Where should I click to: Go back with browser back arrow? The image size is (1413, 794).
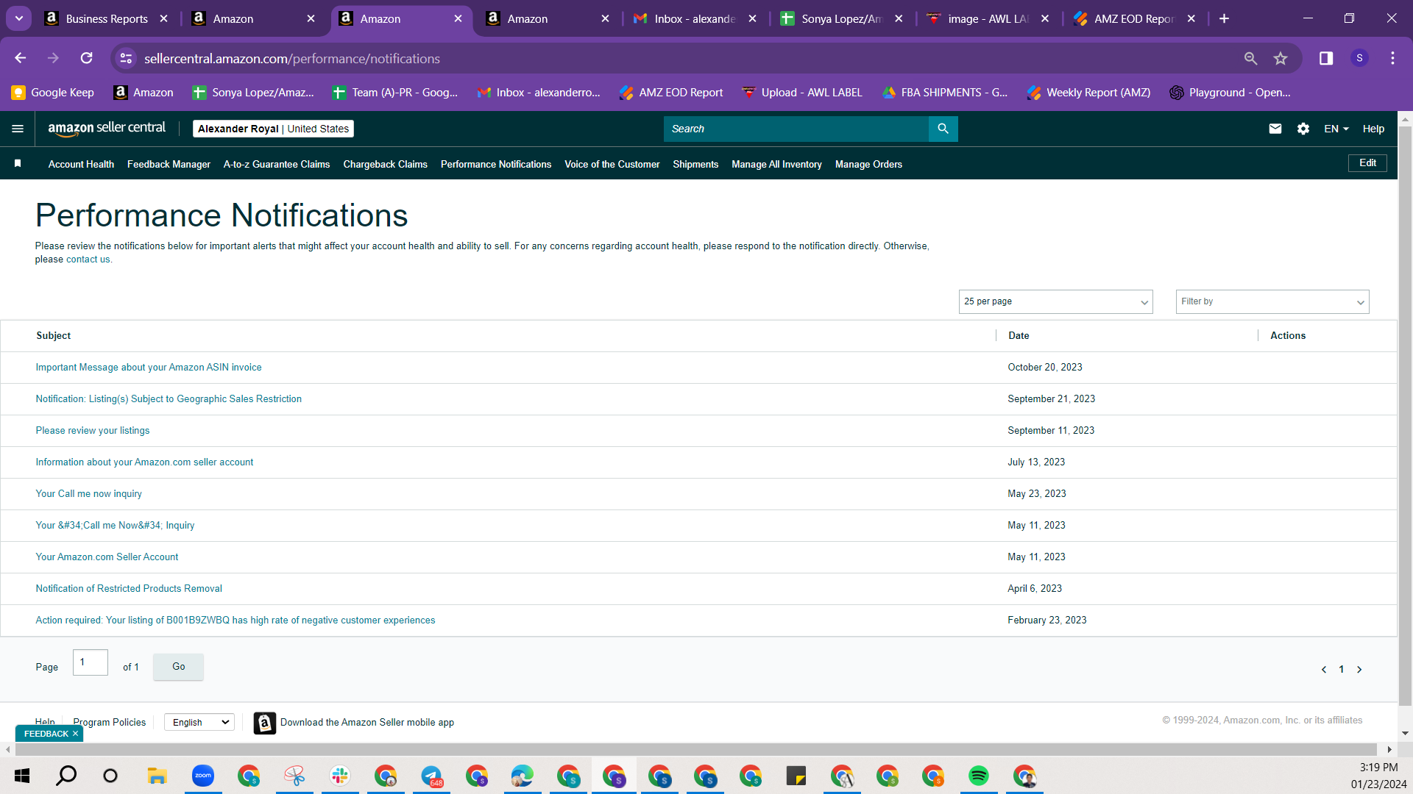coord(21,58)
